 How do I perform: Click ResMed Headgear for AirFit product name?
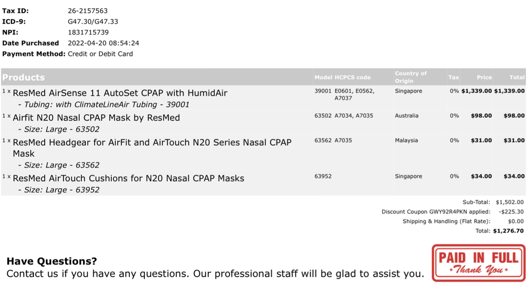click(152, 148)
